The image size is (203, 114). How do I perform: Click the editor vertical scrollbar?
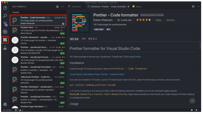(x=200, y=45)
